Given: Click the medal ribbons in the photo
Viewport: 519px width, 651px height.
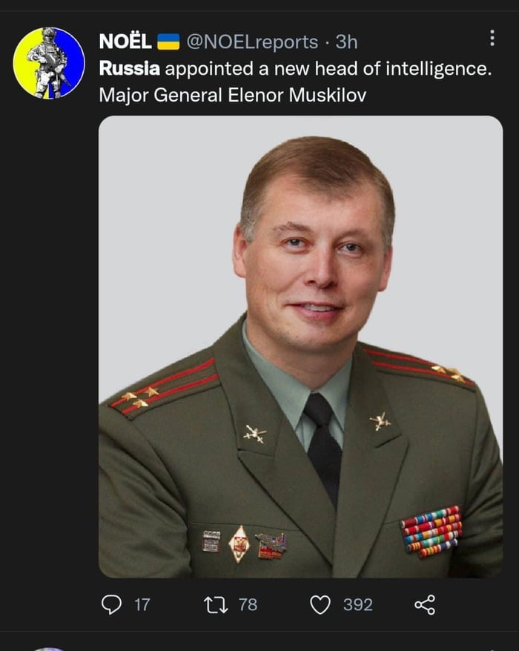Looking at the screenshot, I should tap(432, 532).
